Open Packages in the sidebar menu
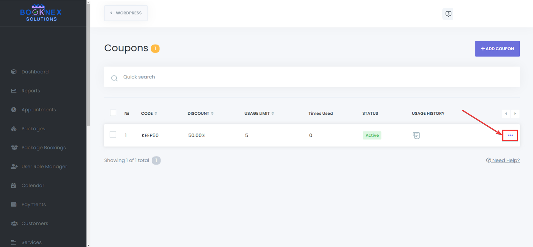The height and width of the screenshot is (247, 533). (33, 129)
